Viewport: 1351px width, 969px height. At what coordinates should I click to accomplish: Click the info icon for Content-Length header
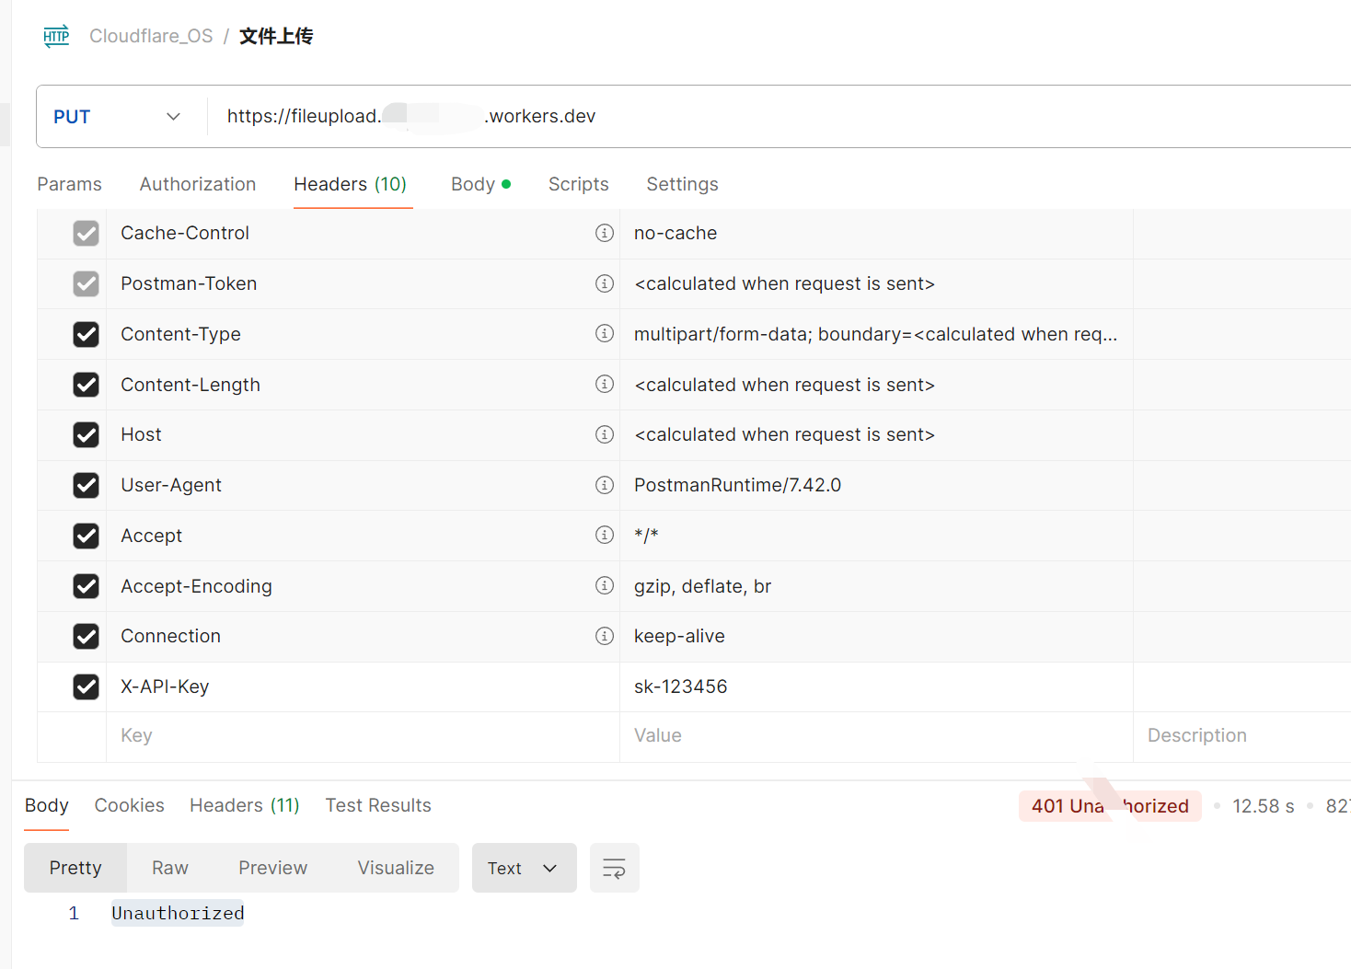pos(605,384)
